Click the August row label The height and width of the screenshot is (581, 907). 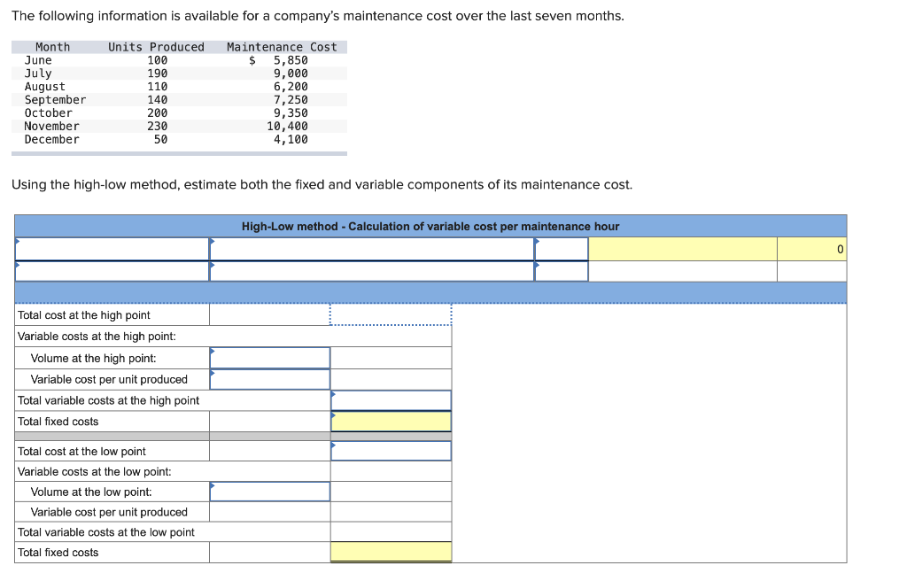click(44, 87)
